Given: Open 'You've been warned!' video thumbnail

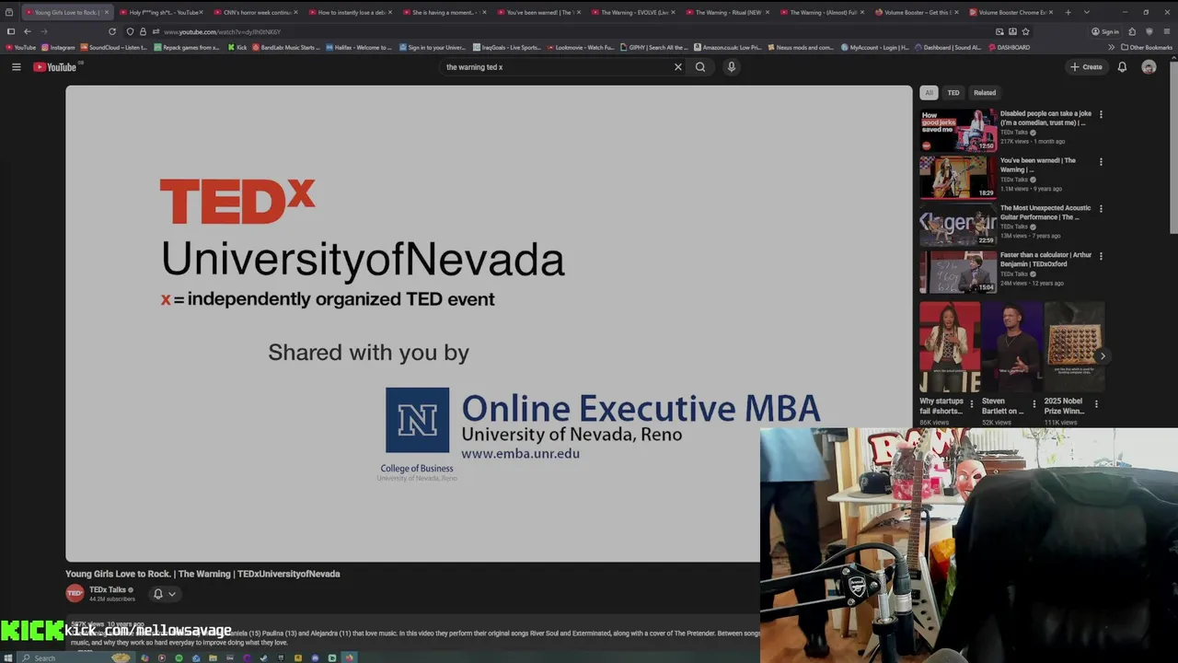Looking at the screenshot, I should [958, 177].
